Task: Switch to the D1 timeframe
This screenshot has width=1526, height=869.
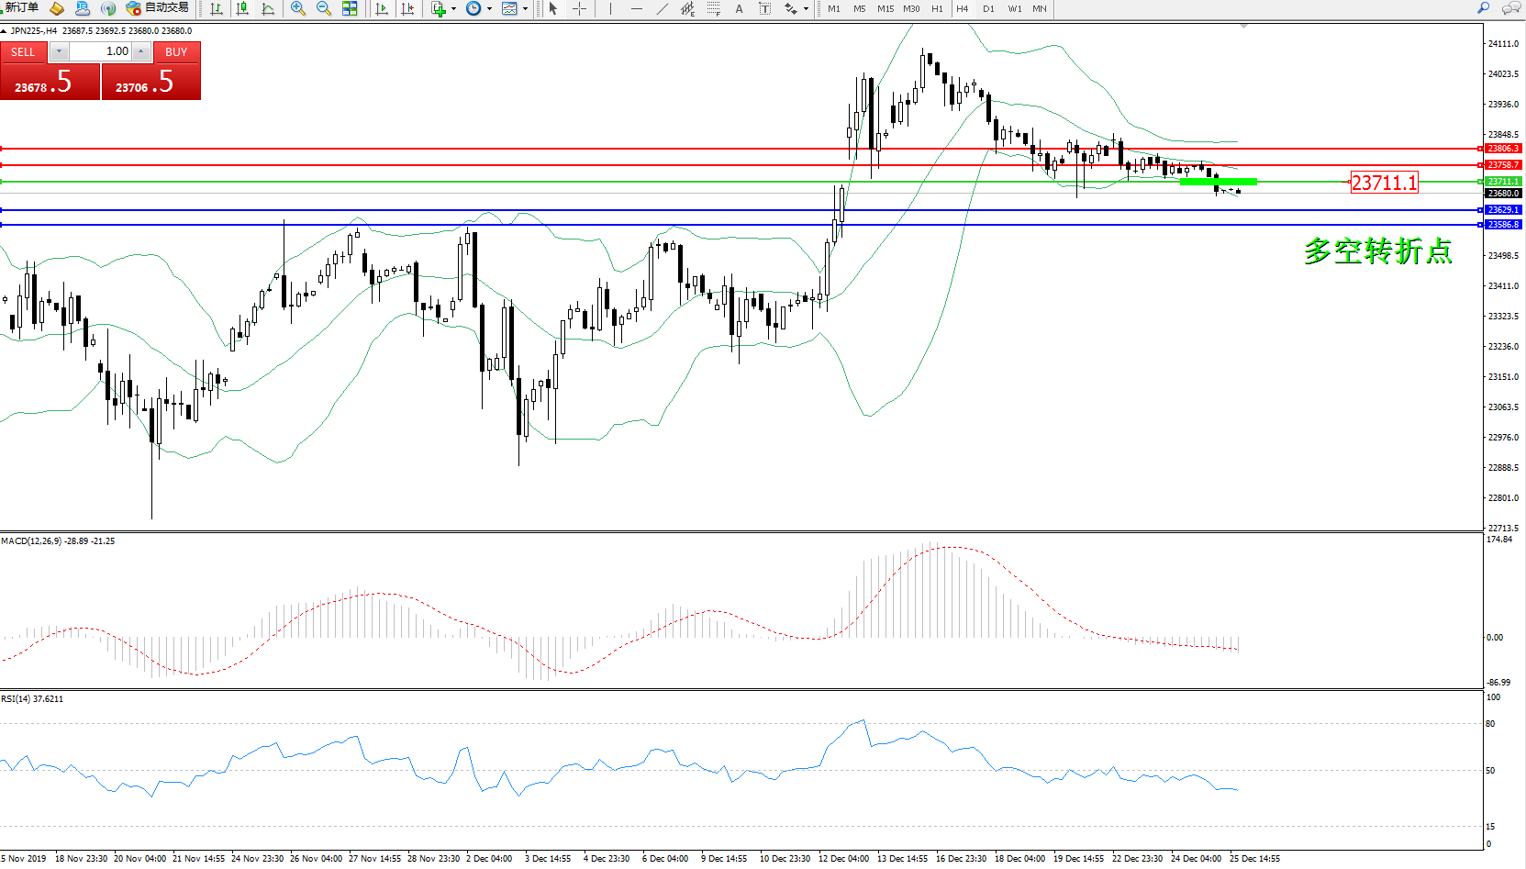Action: [x=988, y=8]
